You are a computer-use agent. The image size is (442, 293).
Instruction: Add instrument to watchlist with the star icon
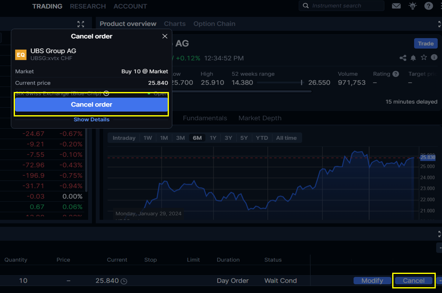click(x=424, y=58)
